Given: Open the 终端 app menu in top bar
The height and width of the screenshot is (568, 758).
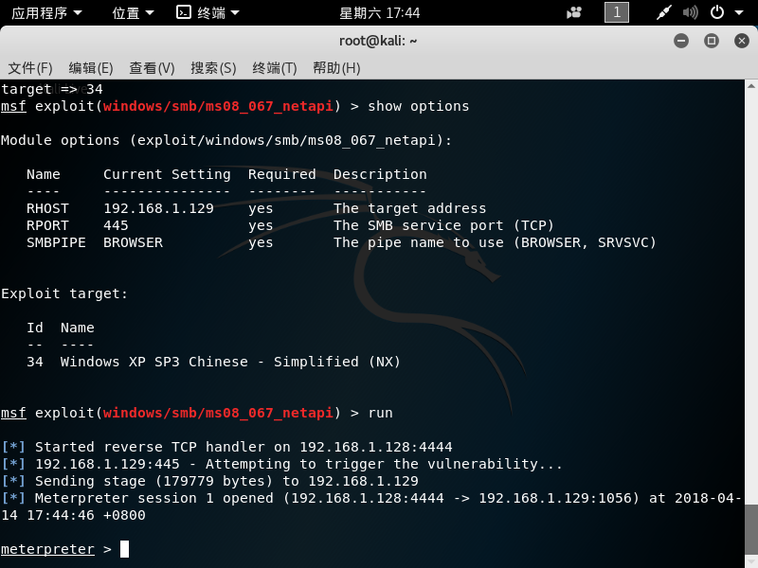Looking at the screenshot, I should 208,12.
